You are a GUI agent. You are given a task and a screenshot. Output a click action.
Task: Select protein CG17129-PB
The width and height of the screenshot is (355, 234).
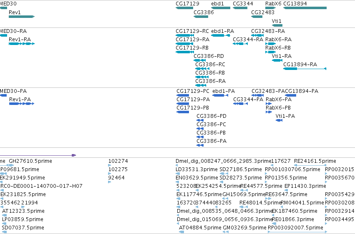183,112
